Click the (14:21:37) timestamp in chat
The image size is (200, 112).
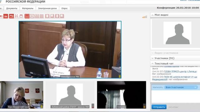(157, 72)
